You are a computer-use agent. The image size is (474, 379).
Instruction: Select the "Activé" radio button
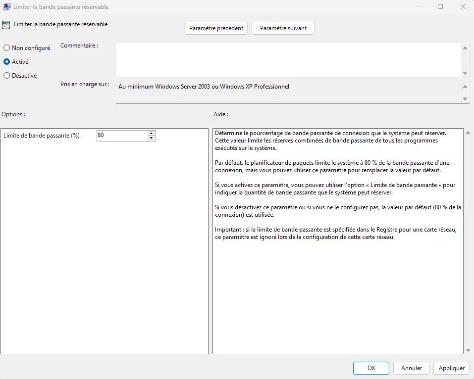[5, 61]
